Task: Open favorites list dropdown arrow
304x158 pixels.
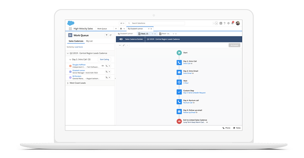Action: pos(217,23)
